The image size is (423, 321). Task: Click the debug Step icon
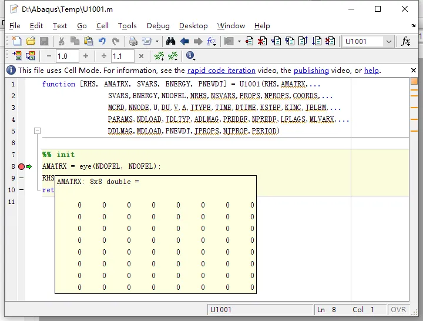click(276, 41)
